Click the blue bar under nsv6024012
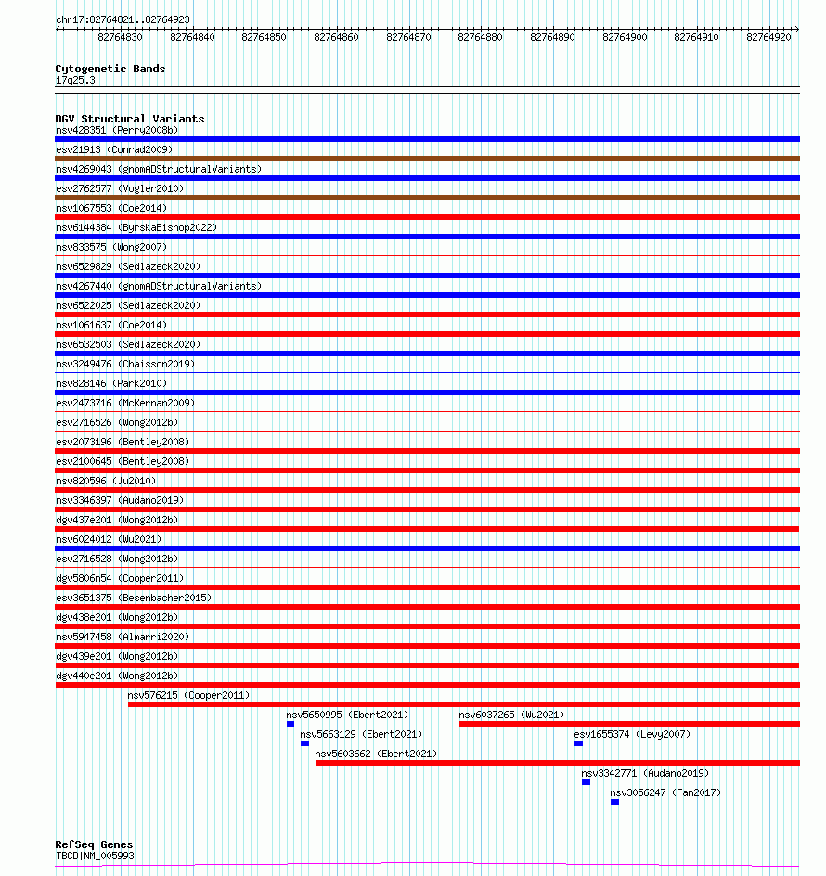Screen dimensions: 826x876 (x=428, y=548)
